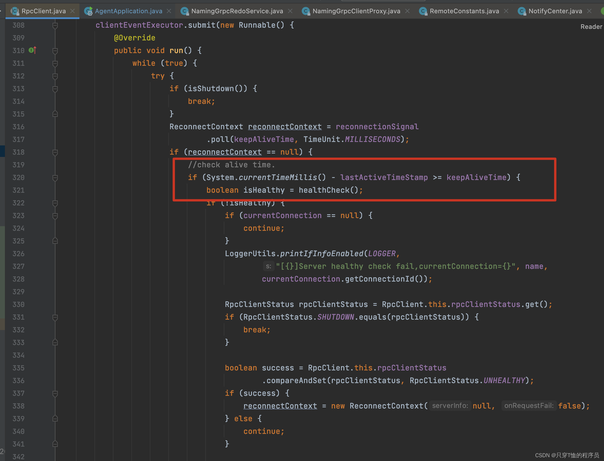Click line number 330 in the gutter
The height and width of the screenshot is (461, 604).
pyautogui.click(x=18, y=304)
